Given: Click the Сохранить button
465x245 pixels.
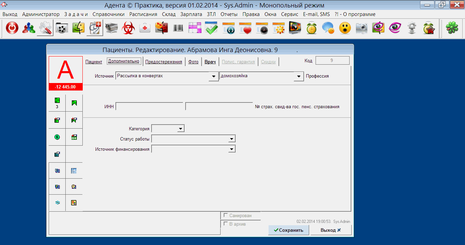Looking at the screenshot, I should coord(288,230).
